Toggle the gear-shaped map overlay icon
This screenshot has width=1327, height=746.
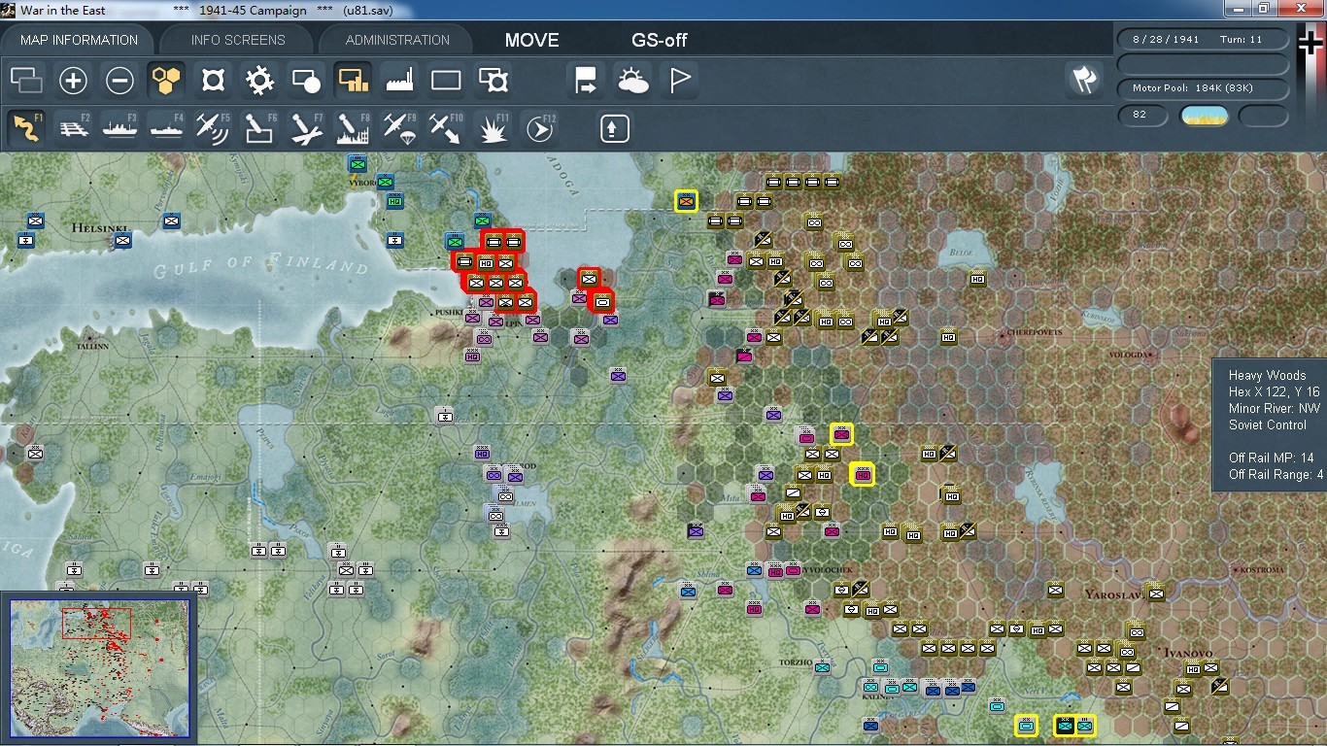tap(259, 80)
